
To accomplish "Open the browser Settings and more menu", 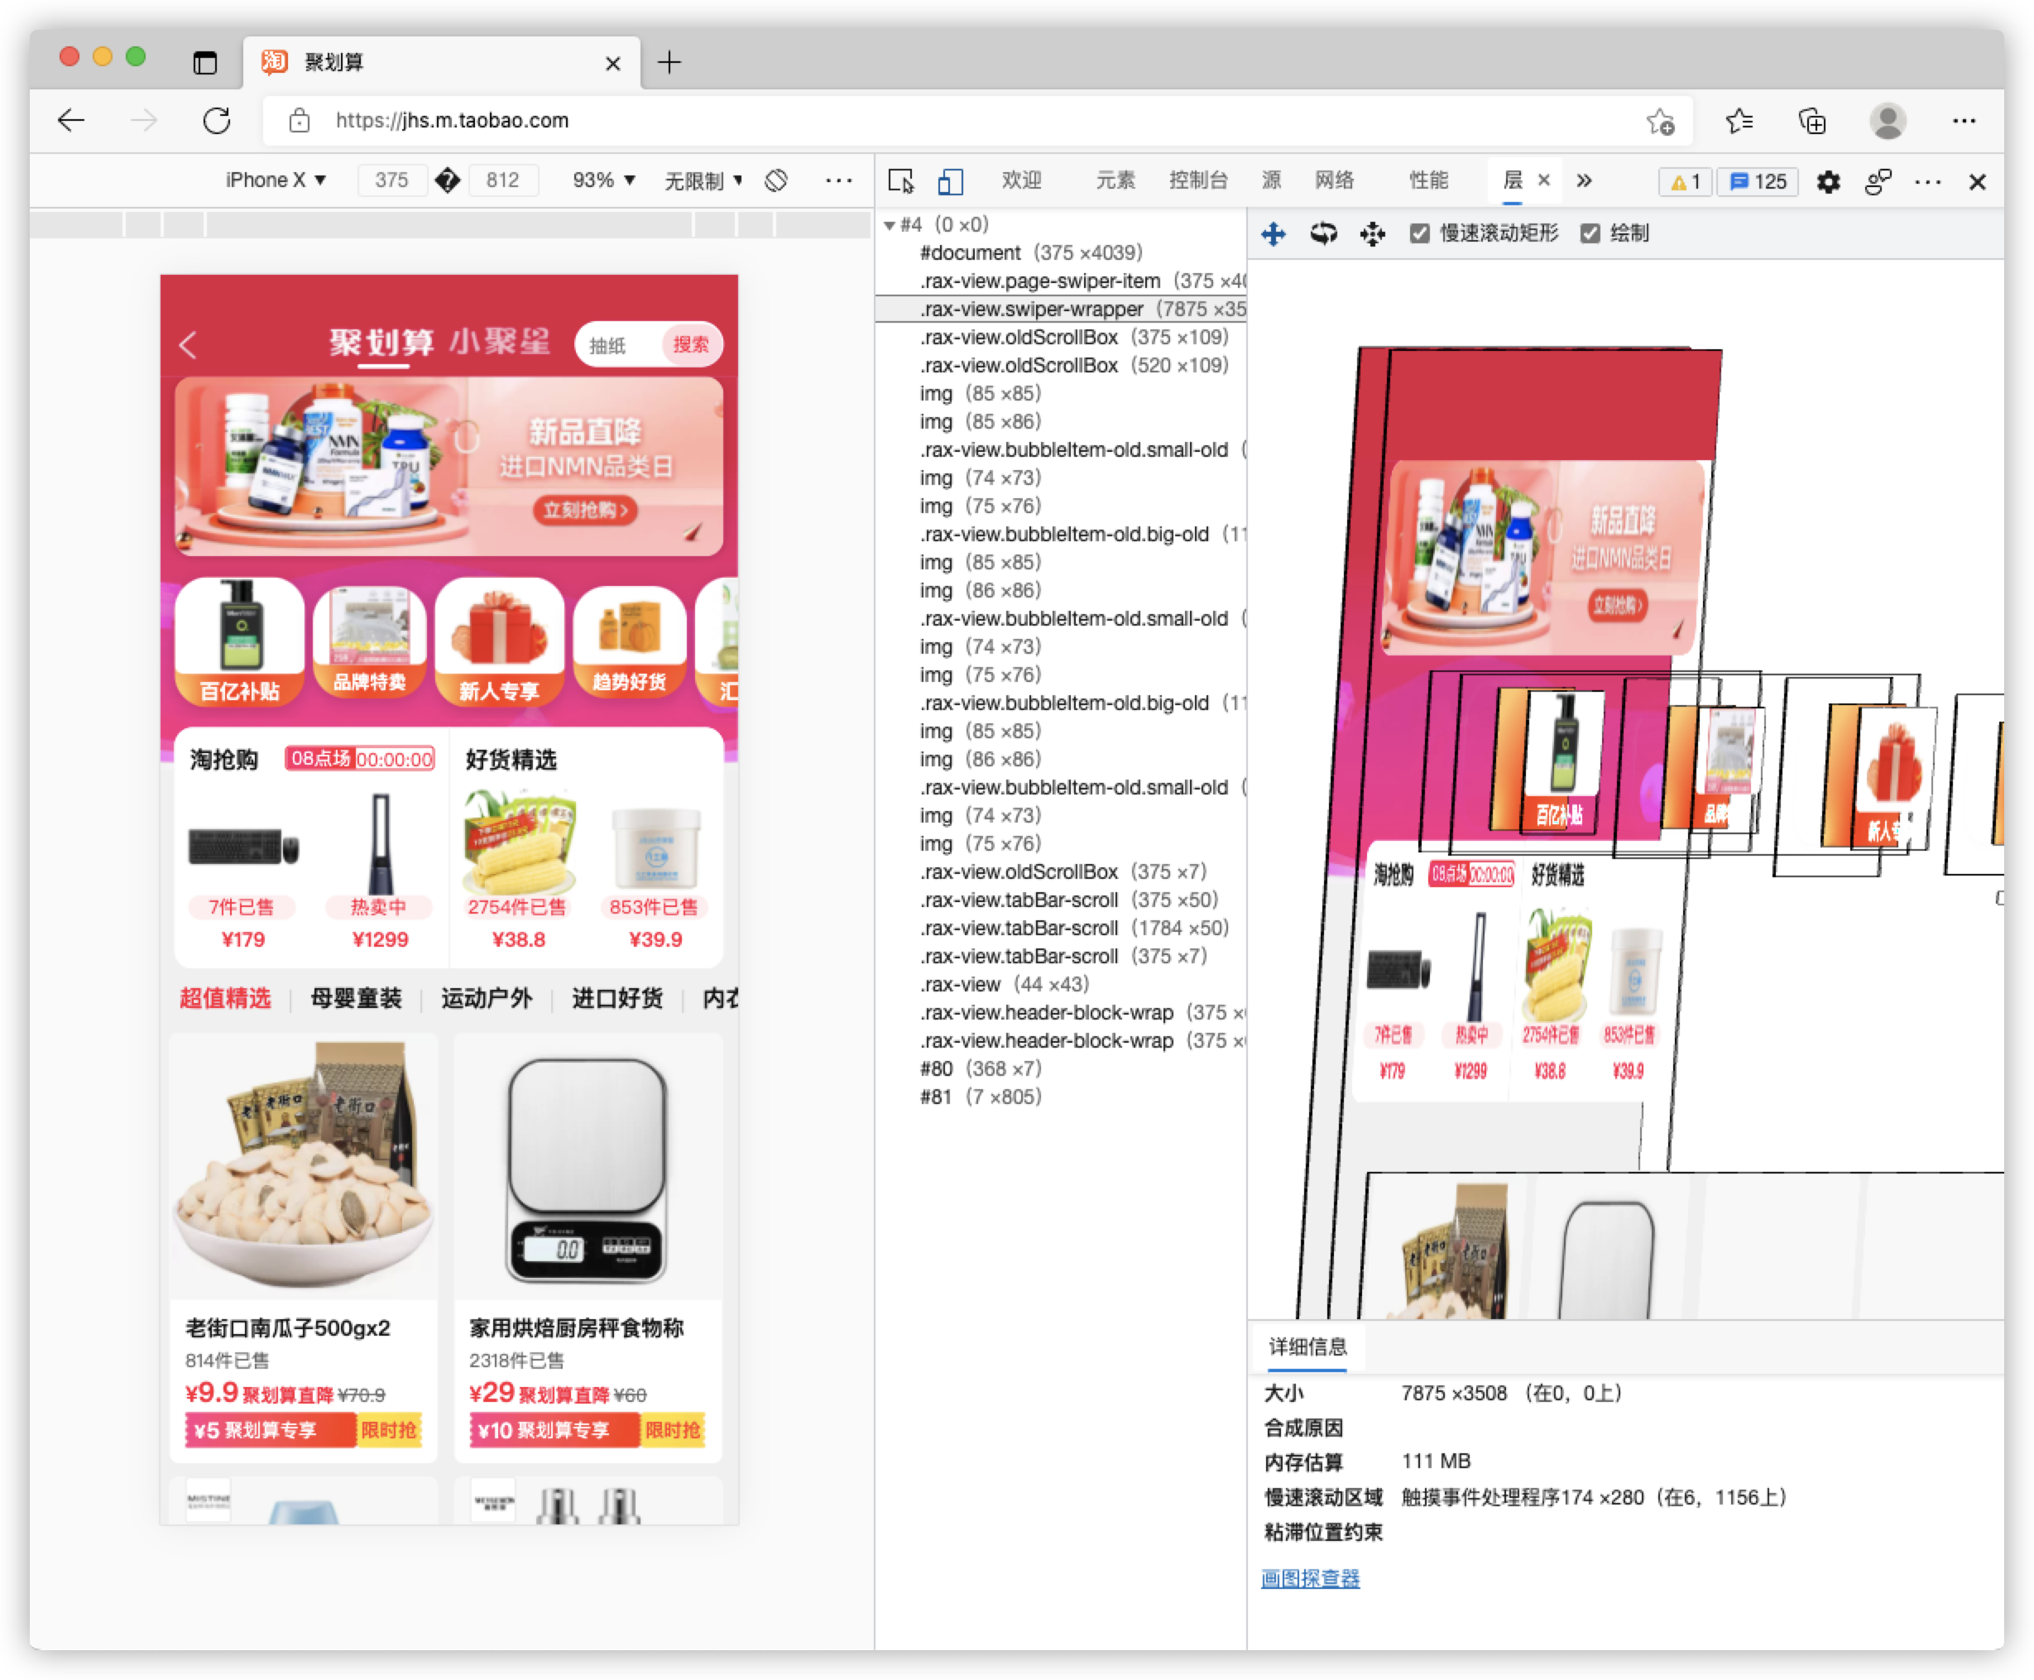I will click(x=1964, y=121).
